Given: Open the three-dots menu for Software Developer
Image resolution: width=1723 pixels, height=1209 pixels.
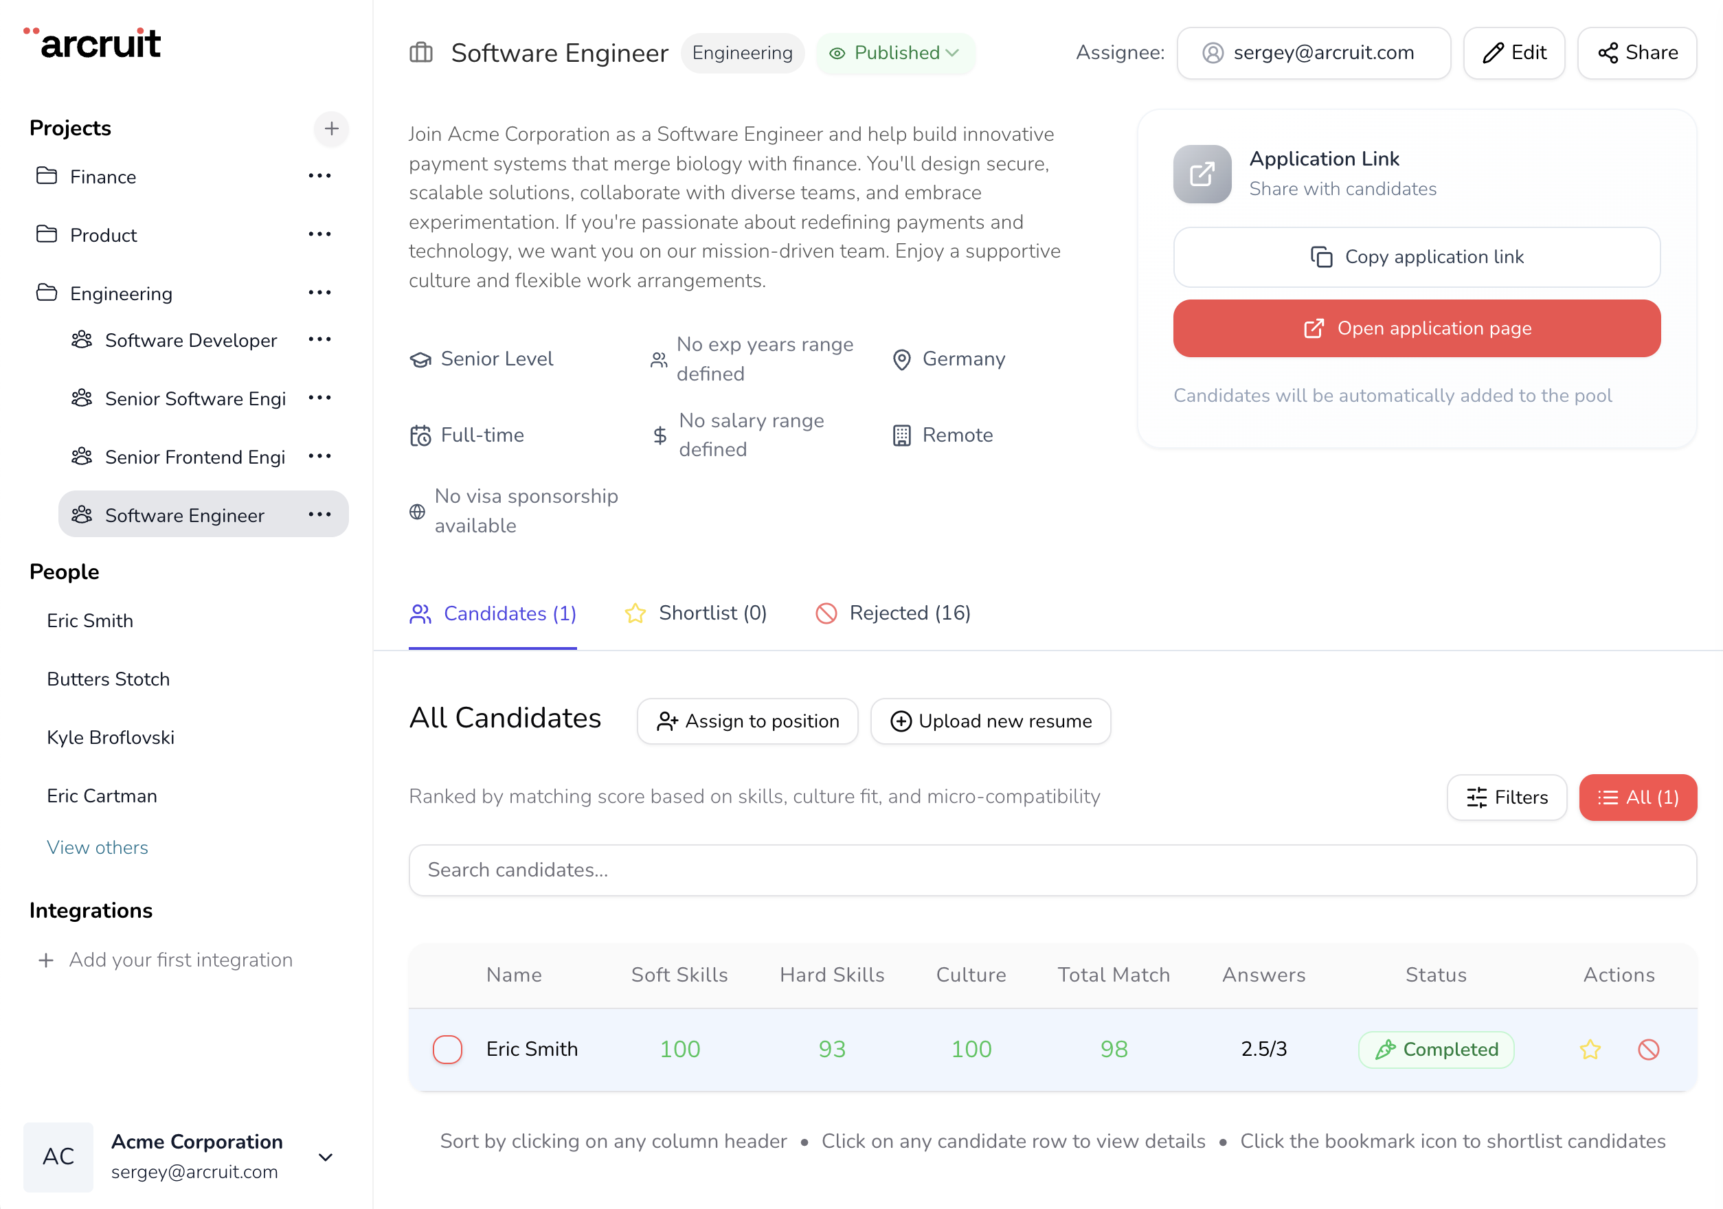Looking at the screenshot, I should 319,340.
